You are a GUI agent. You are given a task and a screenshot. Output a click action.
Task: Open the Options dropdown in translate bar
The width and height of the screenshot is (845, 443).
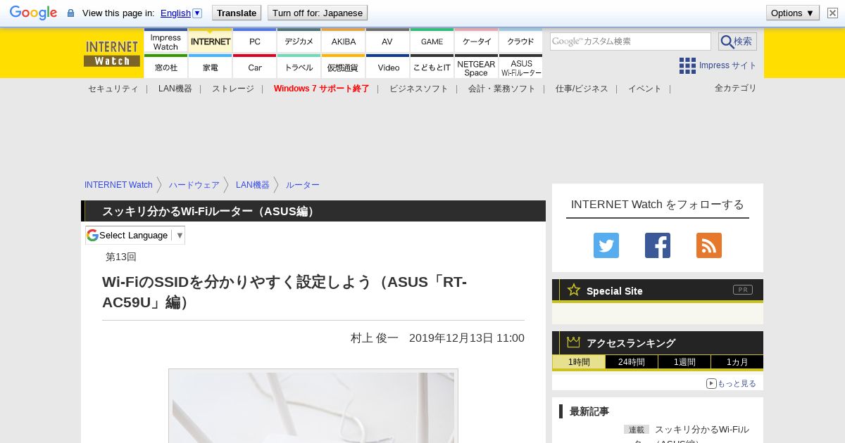tap(793, 13)
